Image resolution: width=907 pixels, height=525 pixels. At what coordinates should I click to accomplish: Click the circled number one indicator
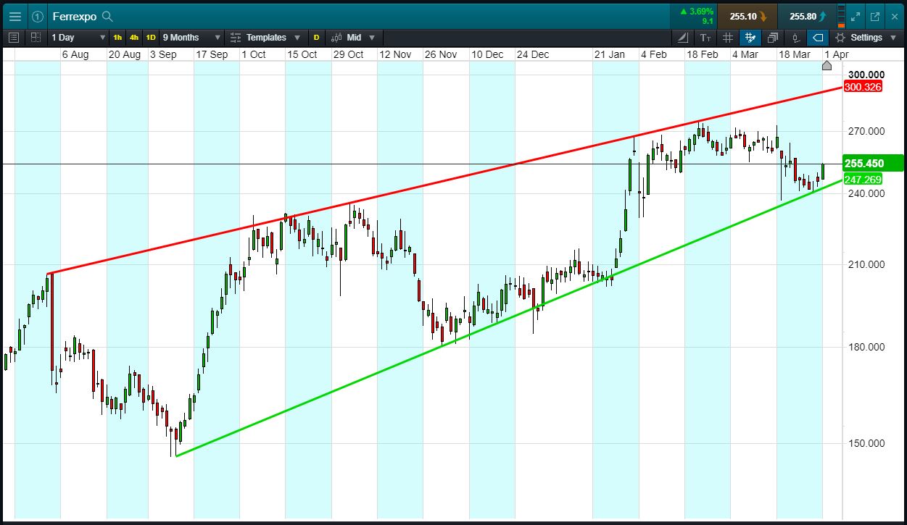38,16
